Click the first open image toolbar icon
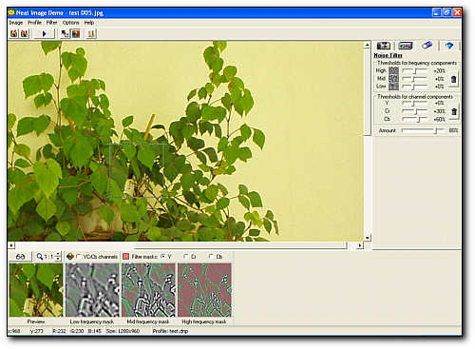This screenshot has width=475, height=349. tap(14, 33)
